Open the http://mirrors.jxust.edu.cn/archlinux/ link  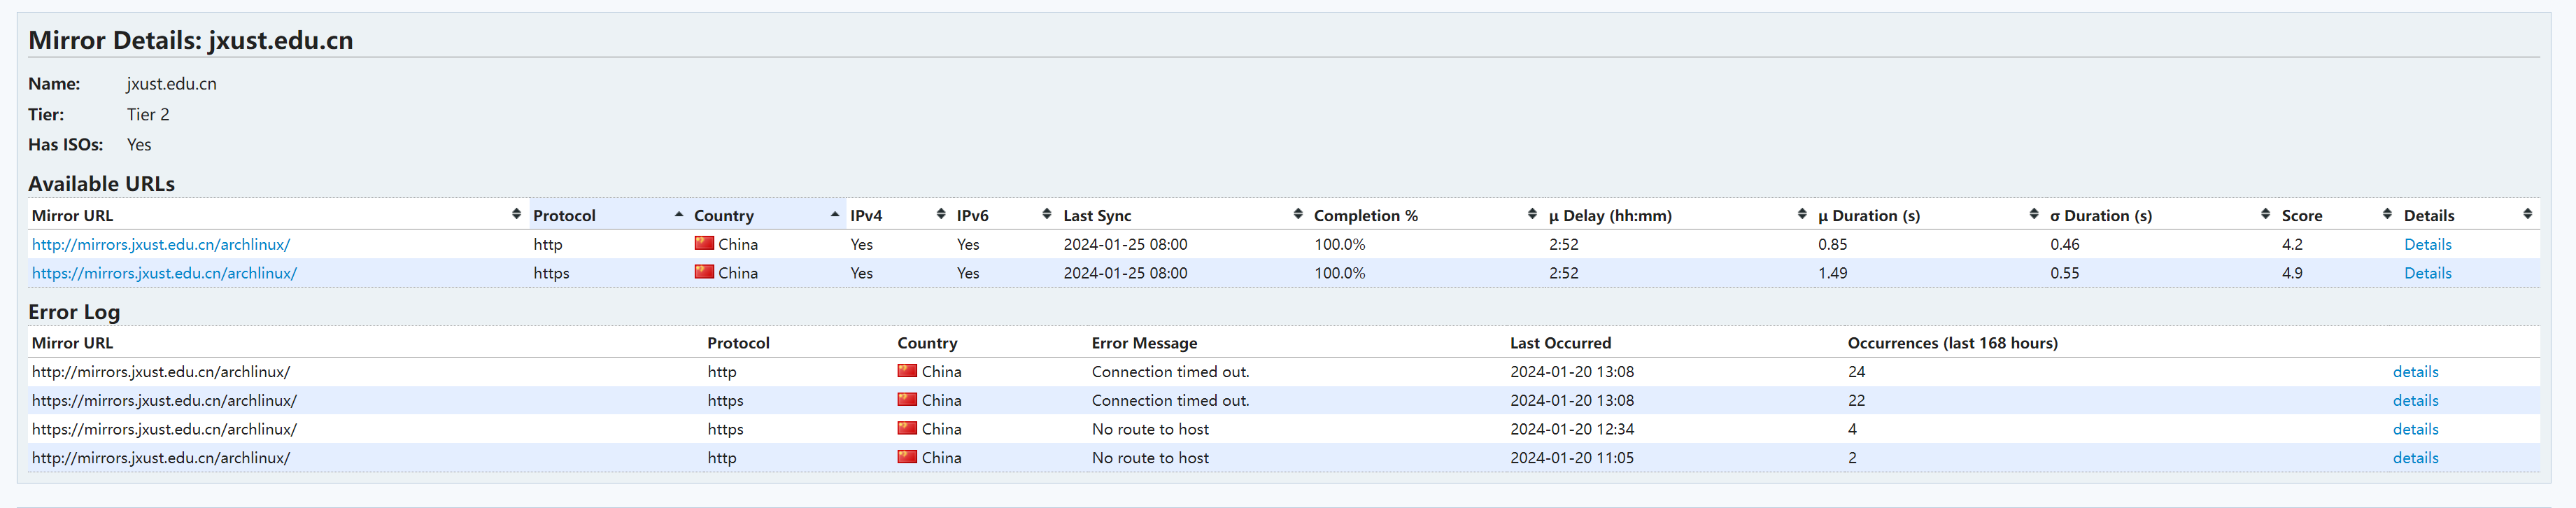[161, 244]
